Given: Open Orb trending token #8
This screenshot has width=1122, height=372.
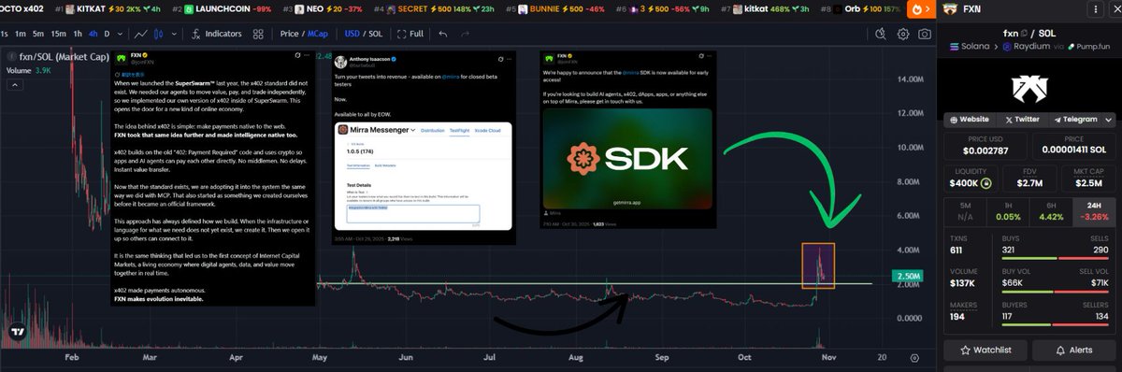Looking at the screenshot, I should (x=860, y=9).
